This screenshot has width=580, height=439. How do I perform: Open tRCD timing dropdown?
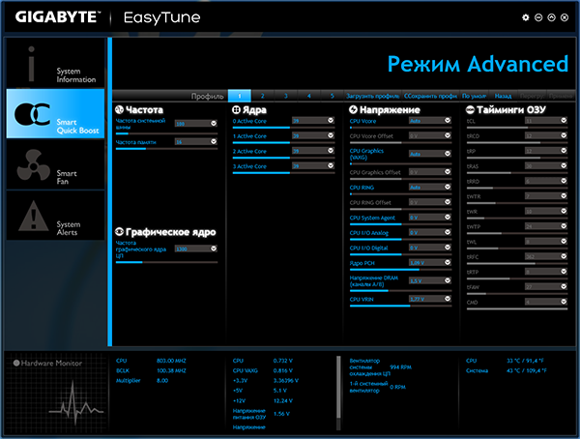point(564,135)
